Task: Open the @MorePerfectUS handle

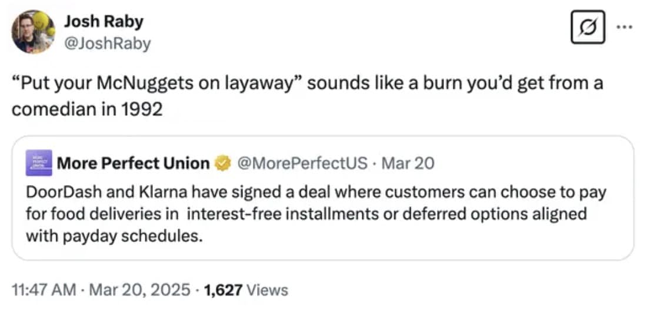Action: 302,163
